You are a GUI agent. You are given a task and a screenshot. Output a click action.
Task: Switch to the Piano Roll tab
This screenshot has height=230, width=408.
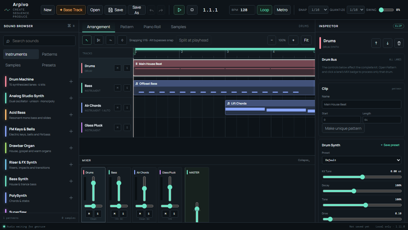click(152, 27)
